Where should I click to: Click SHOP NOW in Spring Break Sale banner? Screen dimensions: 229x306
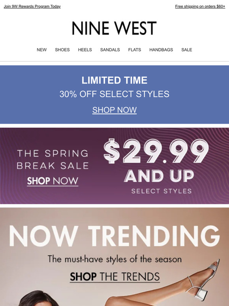(x=53, y=181)
